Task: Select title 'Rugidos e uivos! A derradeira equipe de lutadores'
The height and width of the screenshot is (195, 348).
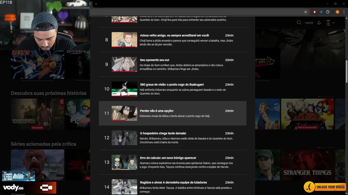Action: pos(173,183)
